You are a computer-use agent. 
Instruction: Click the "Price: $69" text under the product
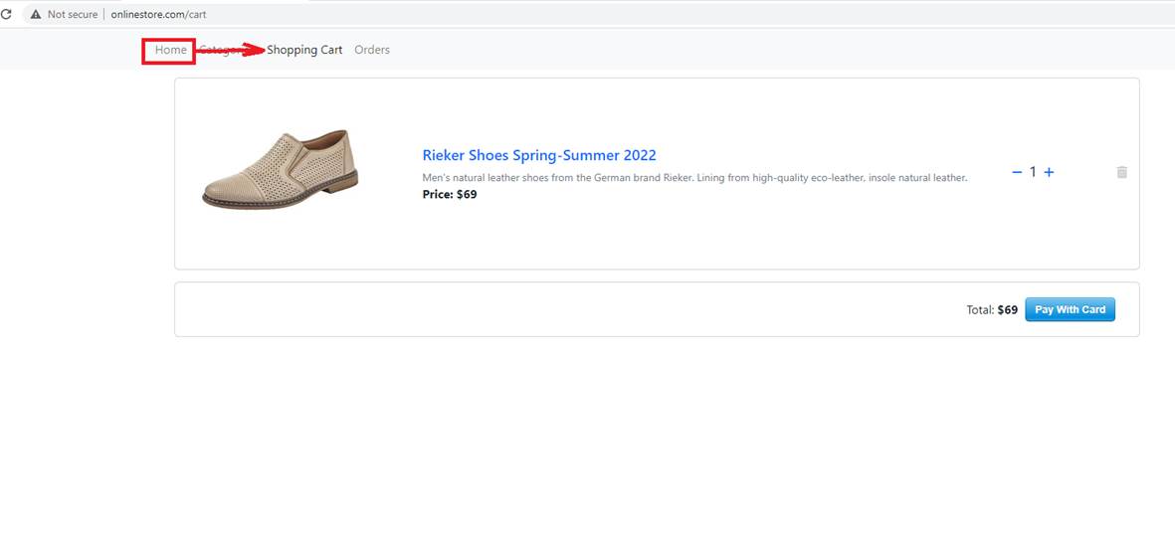450,195
